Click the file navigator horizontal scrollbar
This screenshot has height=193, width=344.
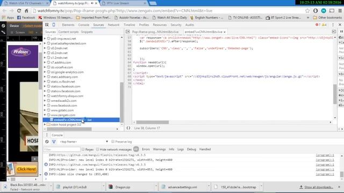click(x=69, y=129)
